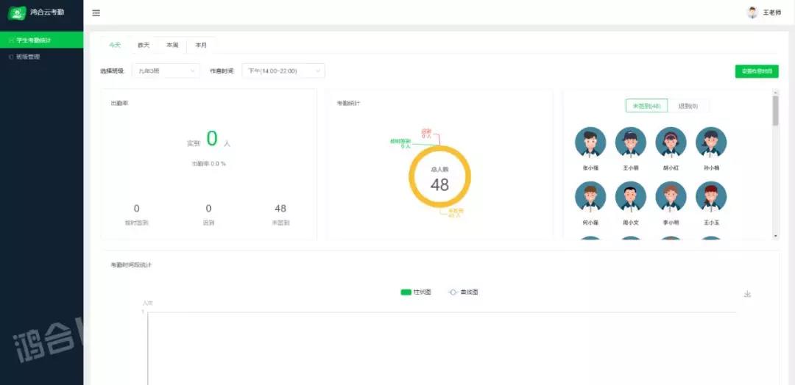Switch to the 昨天 tab
795x385 pixels.
coord(144,45)
